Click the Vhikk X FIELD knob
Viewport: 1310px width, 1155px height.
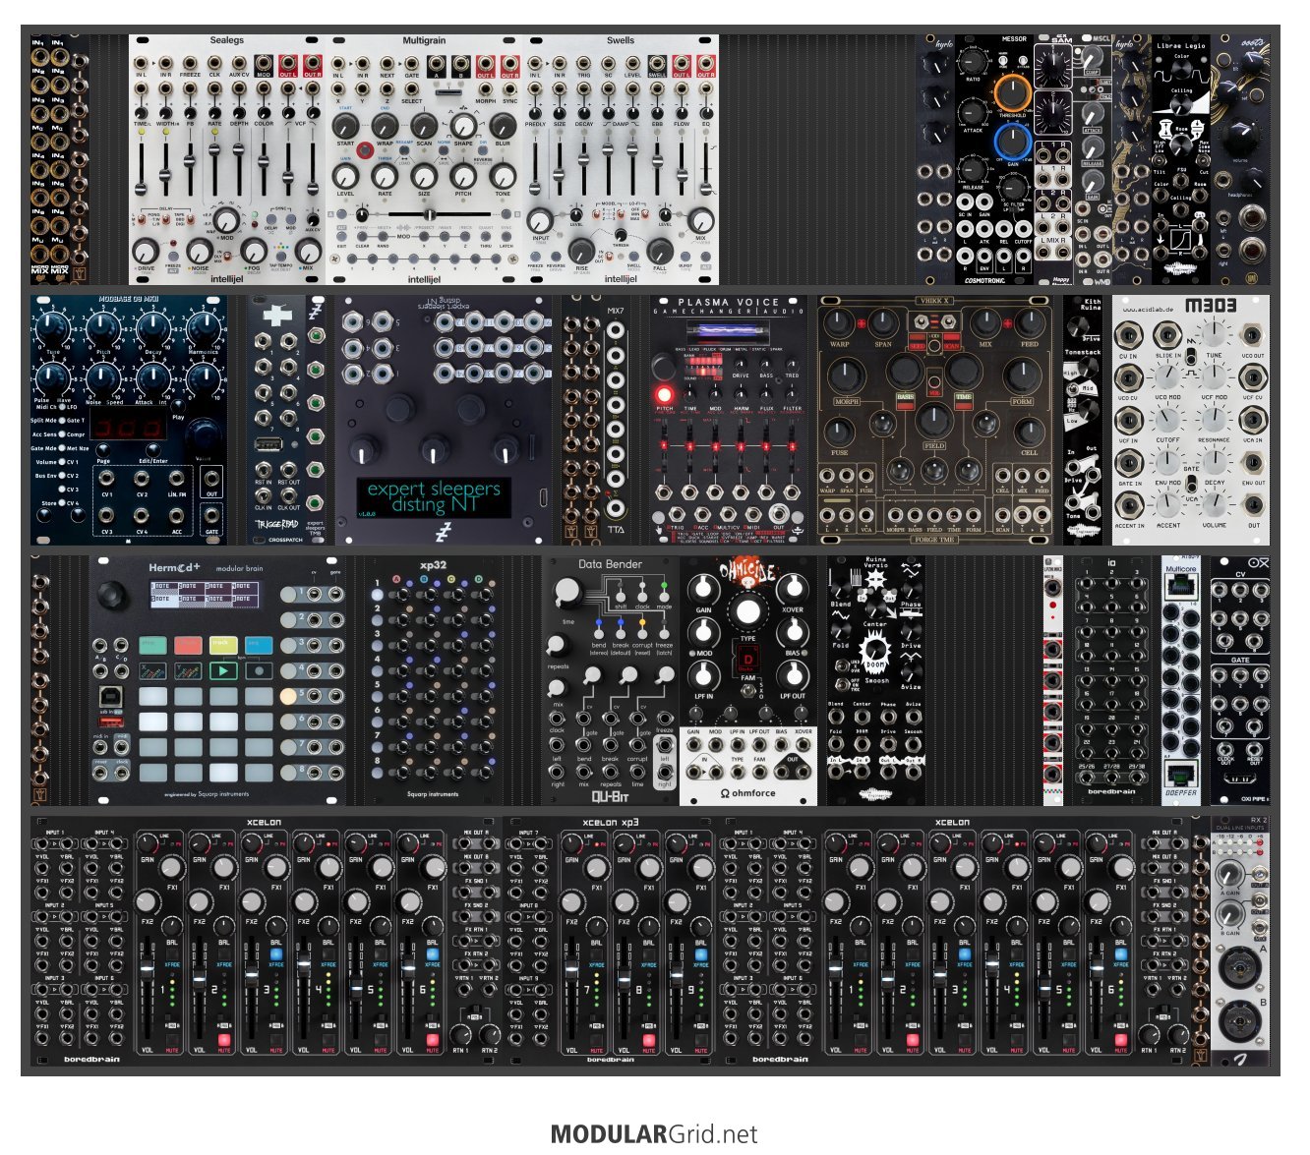click(934, 421)
